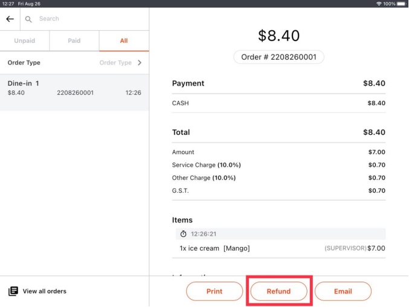The width and height of the screenshot is (409, 307).
Task: Click the View all orders list icon
Action: click(13, 291)
